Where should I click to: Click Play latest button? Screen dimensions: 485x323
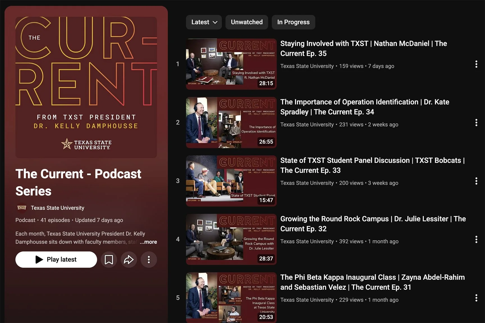pos(56,260)
